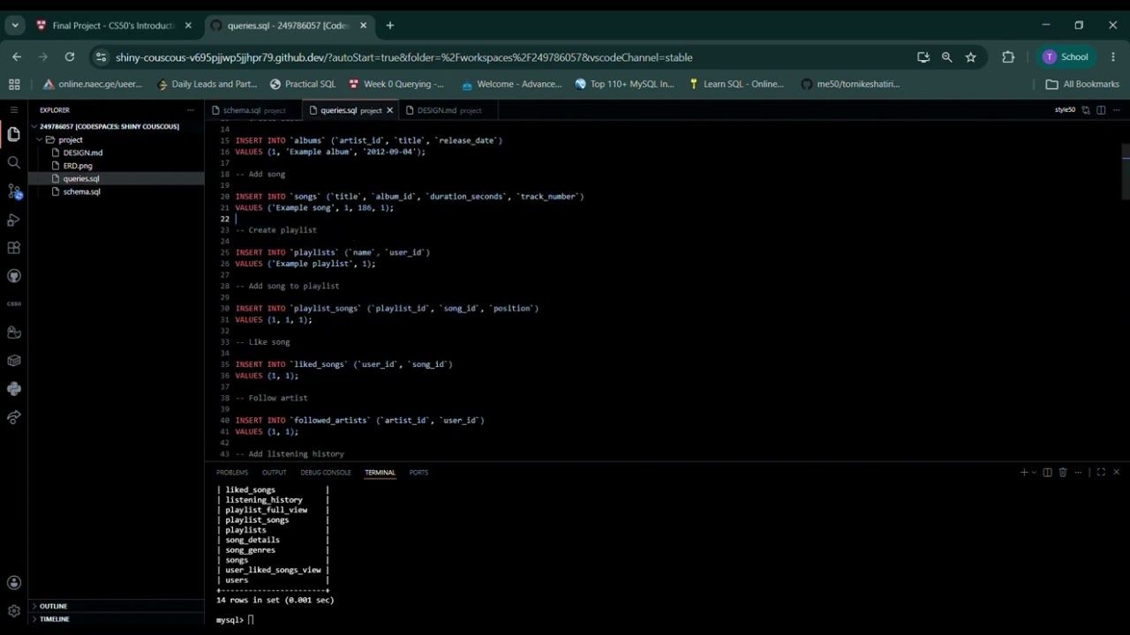Reload the current page
The width and height of the screenshot is (1130, 635).
point(70,56)
